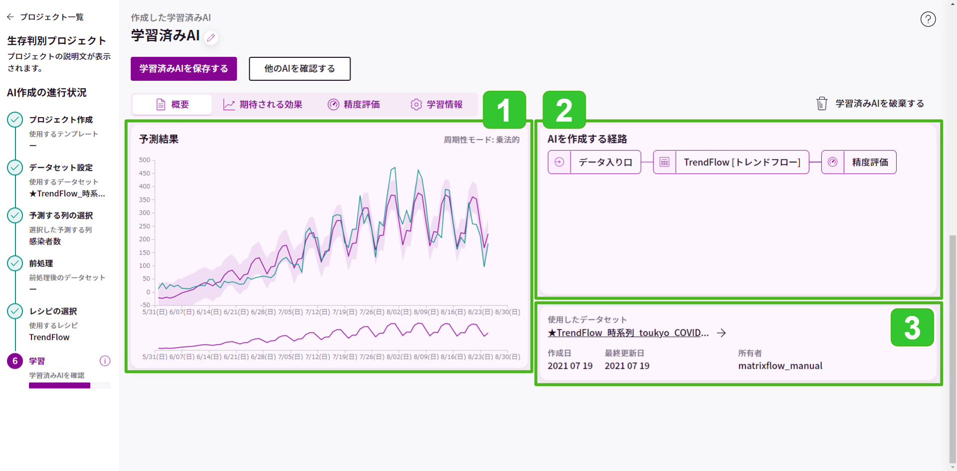This screenshot has width=957, height=471.
Task: Open the dataset via the arrow icon
Action: coord(721,333)
